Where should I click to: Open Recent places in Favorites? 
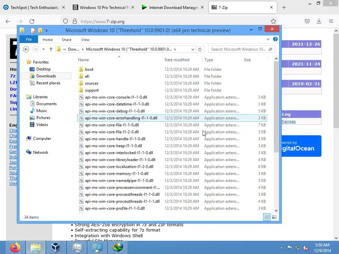48,83
